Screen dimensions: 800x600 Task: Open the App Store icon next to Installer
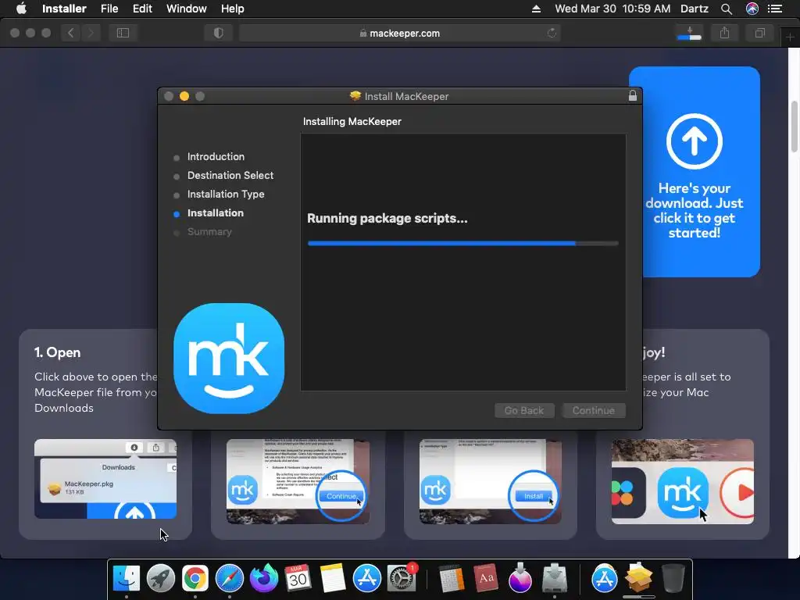(x=604, y=579)
